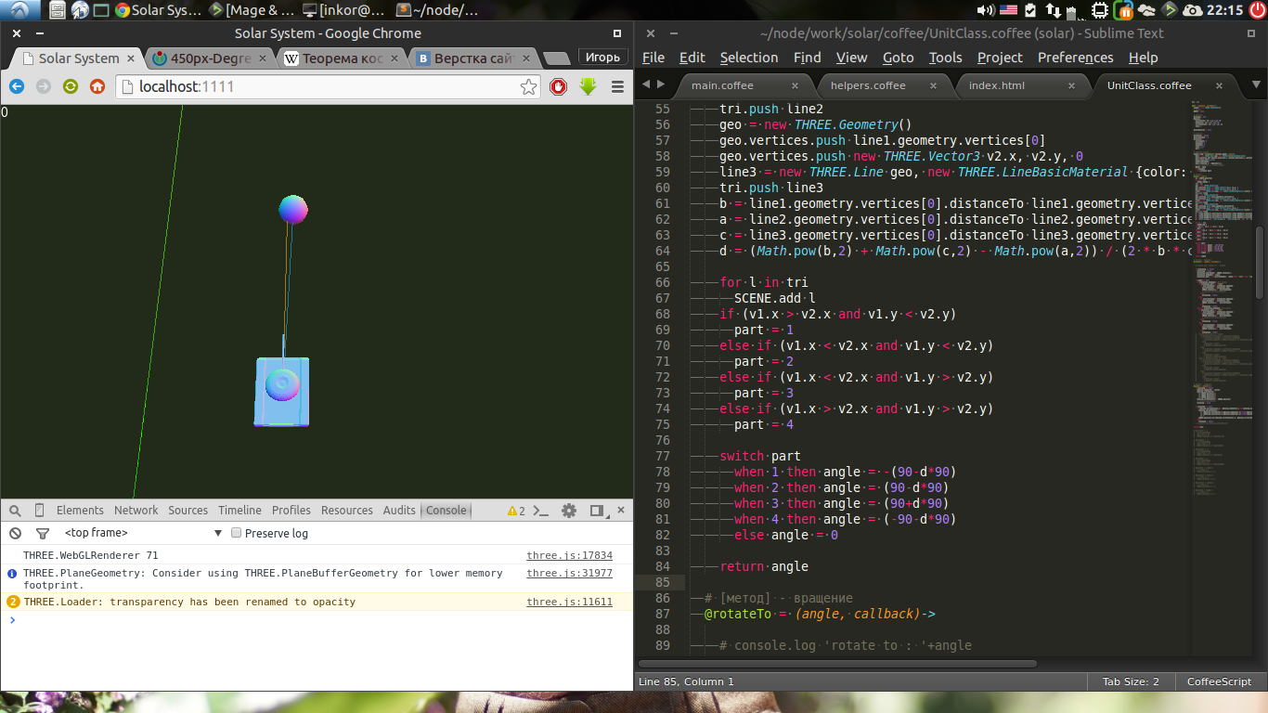Screen dimensions: 1268x713
Task: Click the Chrome back navigation button
Action: (x=17, y=86)
